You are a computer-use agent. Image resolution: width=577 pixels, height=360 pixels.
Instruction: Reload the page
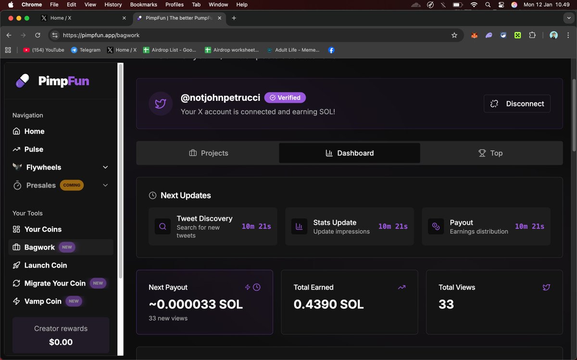pos(38,35)
